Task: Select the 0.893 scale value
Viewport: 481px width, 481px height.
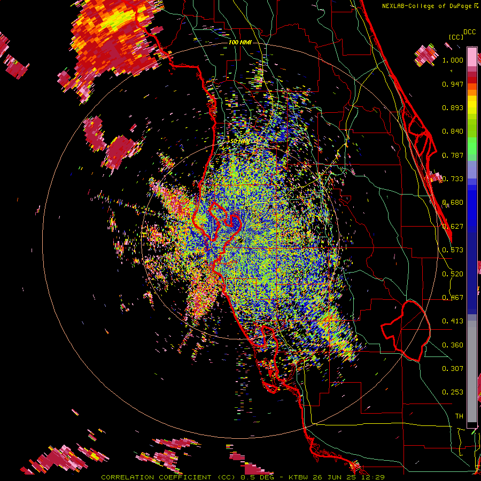Action: coord(453,107)
